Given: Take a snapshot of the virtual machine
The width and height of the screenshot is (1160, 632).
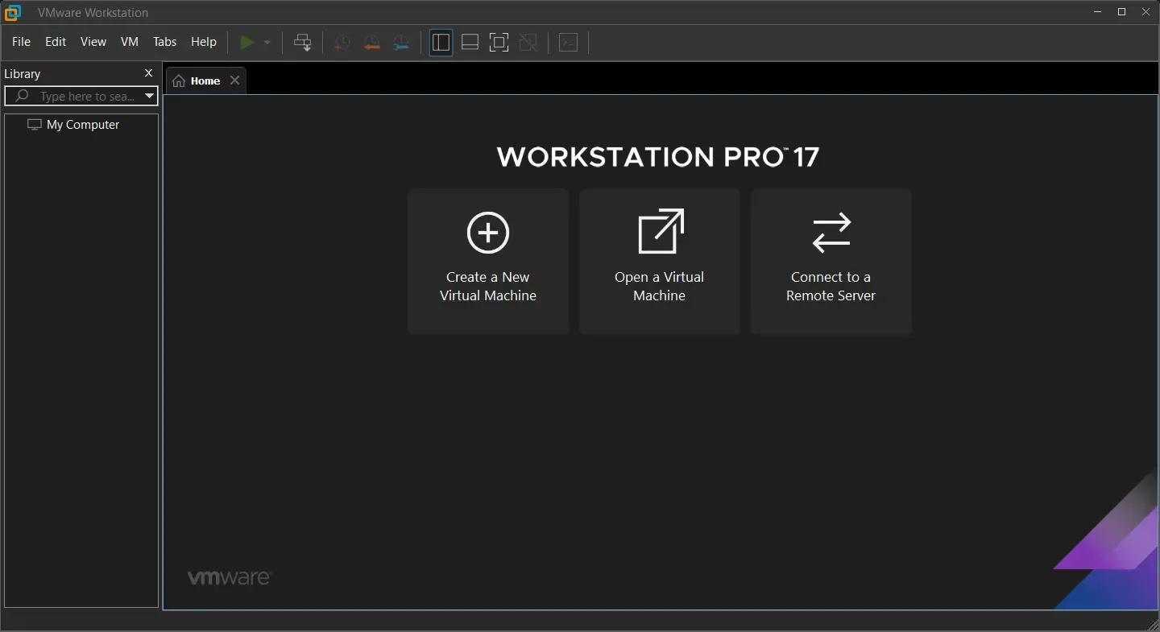Looking at the screenshot, I should pyautogui.click(x=341, y=42).
